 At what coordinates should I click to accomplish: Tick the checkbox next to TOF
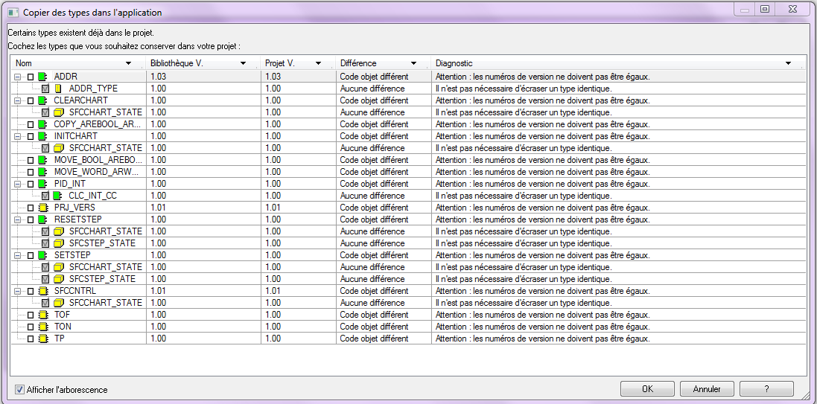click(31, 315)
